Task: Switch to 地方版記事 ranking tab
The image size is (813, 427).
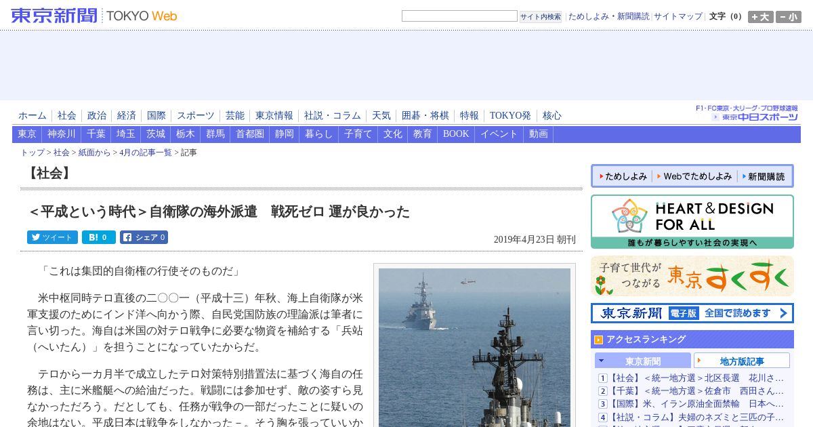Action: (x=742, y=361)
